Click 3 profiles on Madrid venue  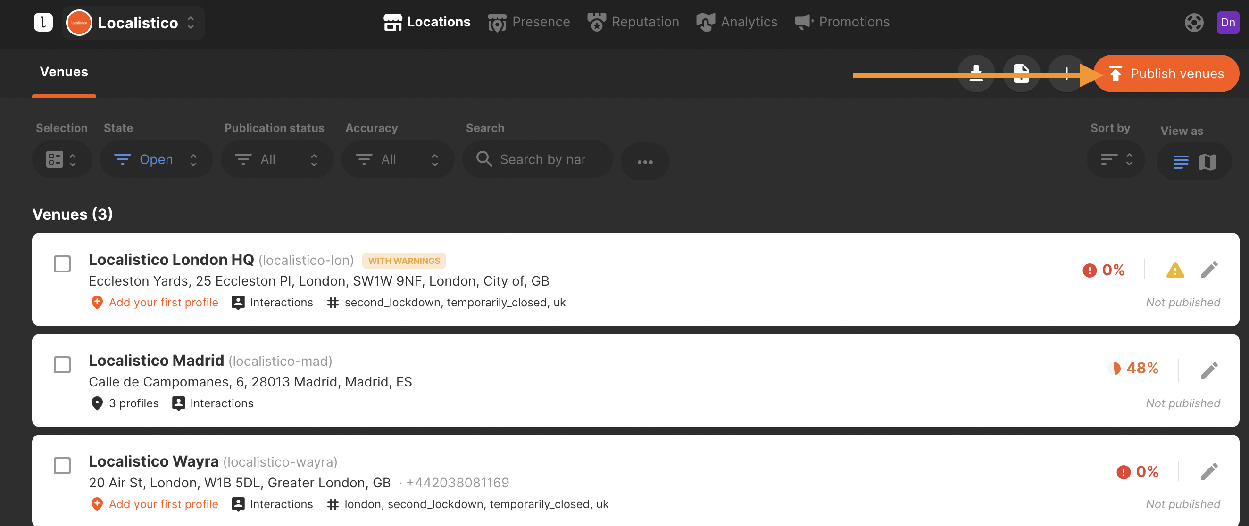pos(125,403)
